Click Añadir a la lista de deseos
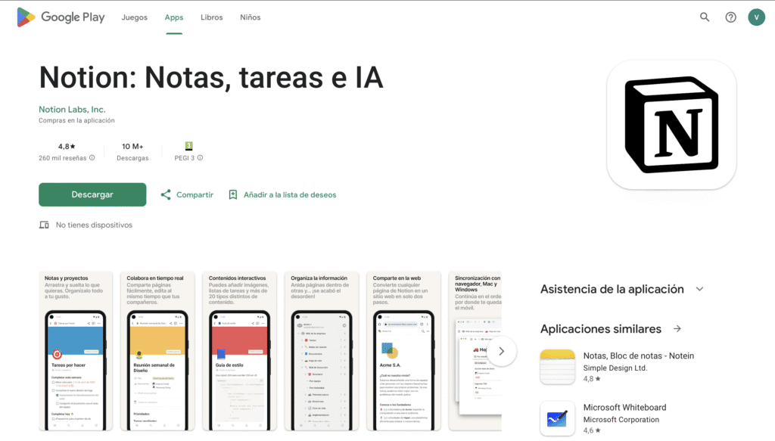The width and height of the screenshot is (775, 441). [290, 195]
